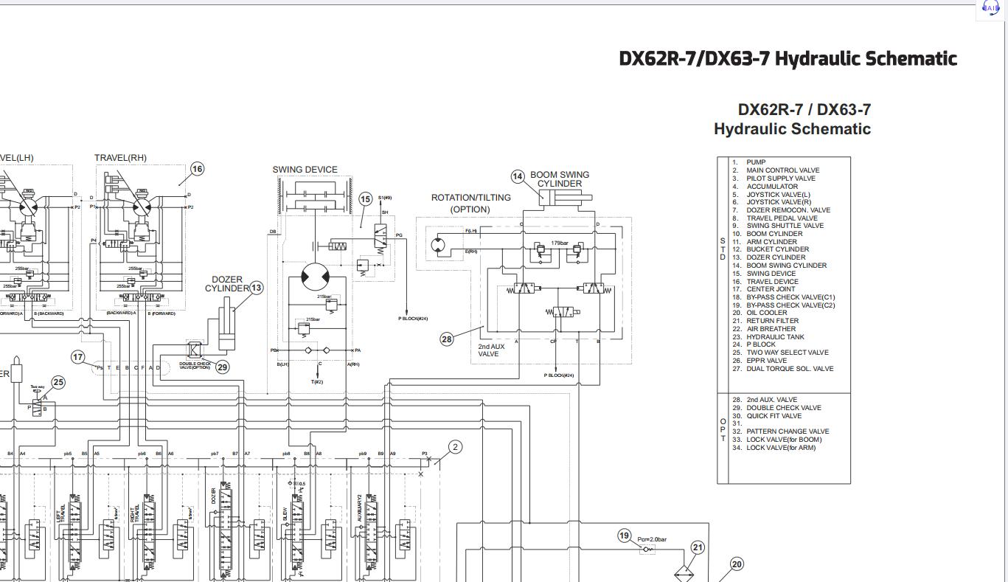
Task: Click "18. BY-PASS CHECK VALVE(C1)" legend row
Action: (x=783, y=297)
